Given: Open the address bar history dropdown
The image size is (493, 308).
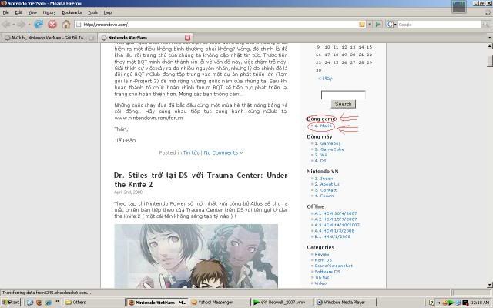Looking at the screenshot, I should pos(370,24).
